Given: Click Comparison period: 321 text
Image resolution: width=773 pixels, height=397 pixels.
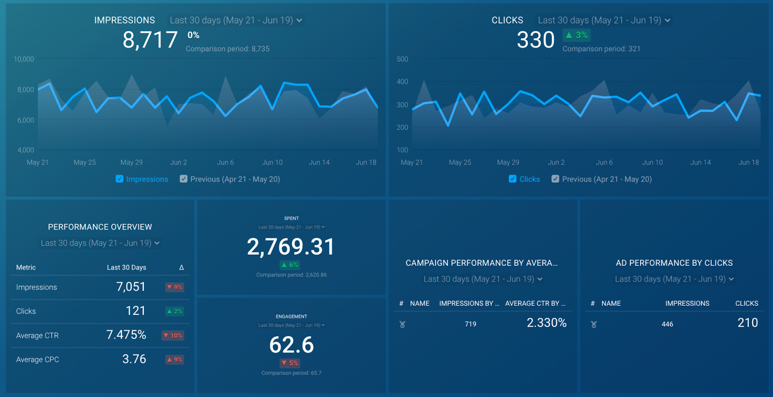Looking at the screenshot, I should (x=601, y=49).
